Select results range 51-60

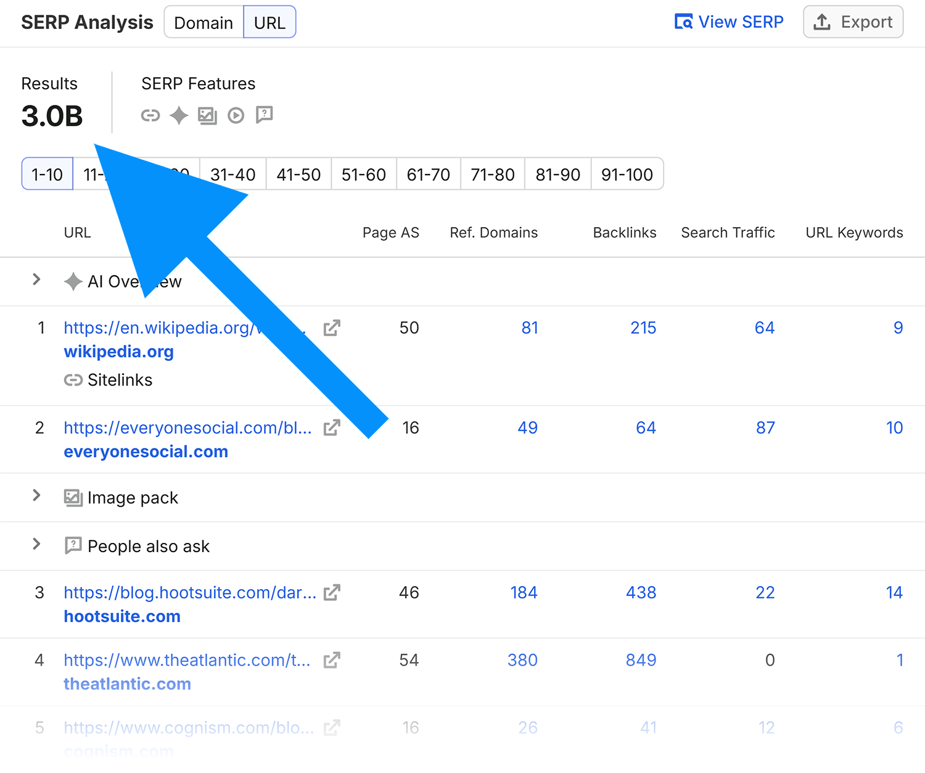(x=364, y=174)
